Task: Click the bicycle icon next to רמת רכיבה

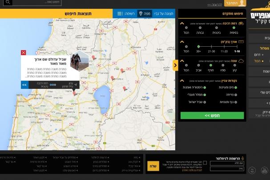Action: (x=241, y=23)
